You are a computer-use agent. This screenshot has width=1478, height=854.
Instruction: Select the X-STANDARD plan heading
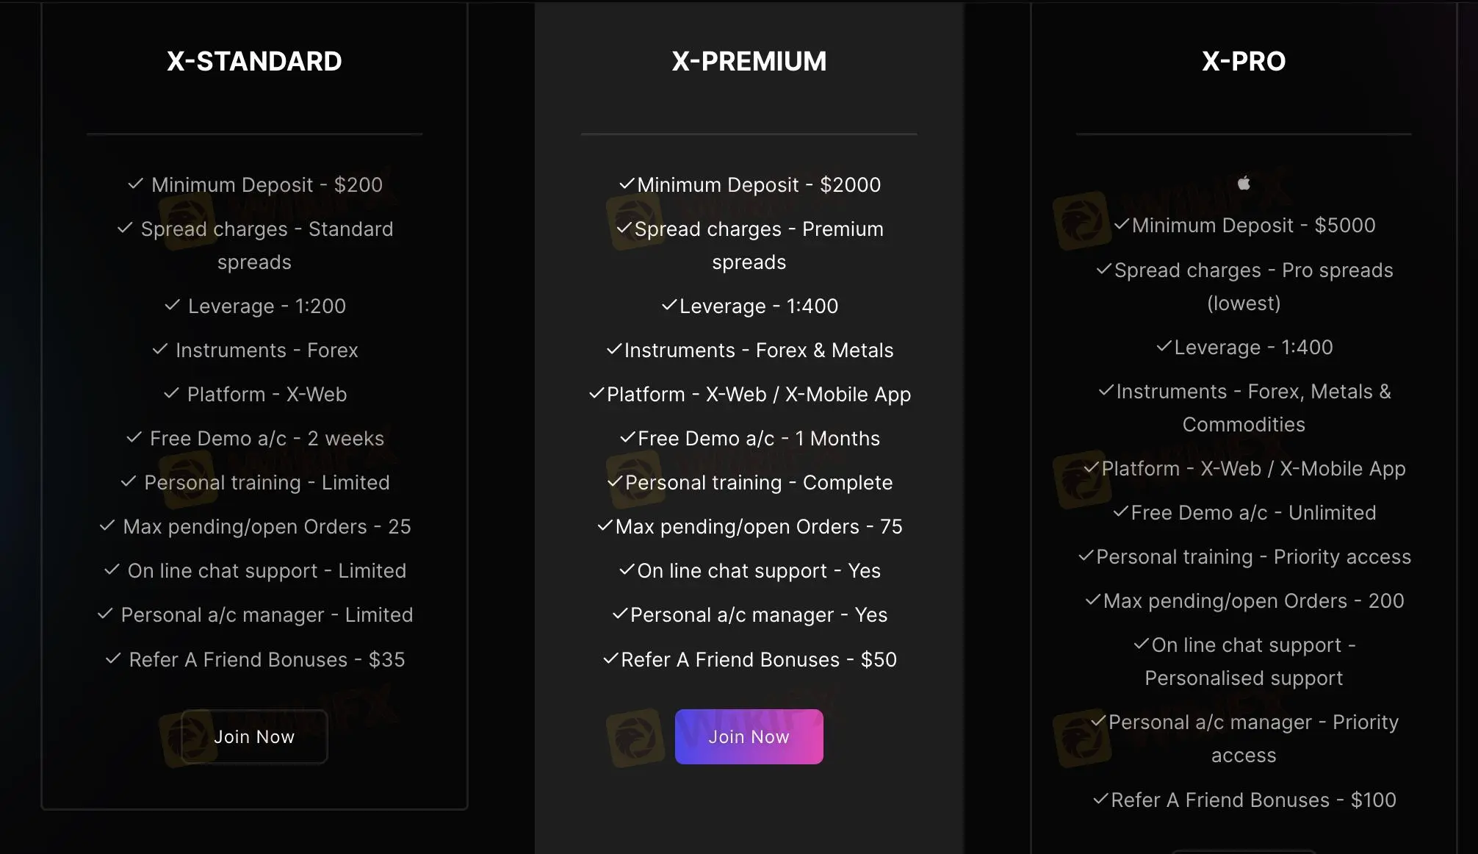click(x=254, y=61)
